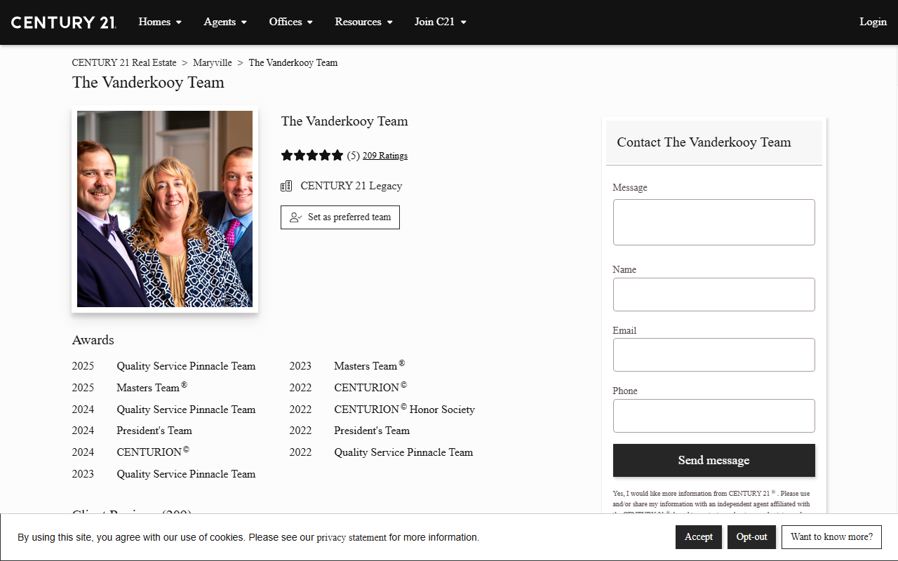Click into the Name field
The width and height of the screenshot is (898, 561).
[x=714, y=295]
